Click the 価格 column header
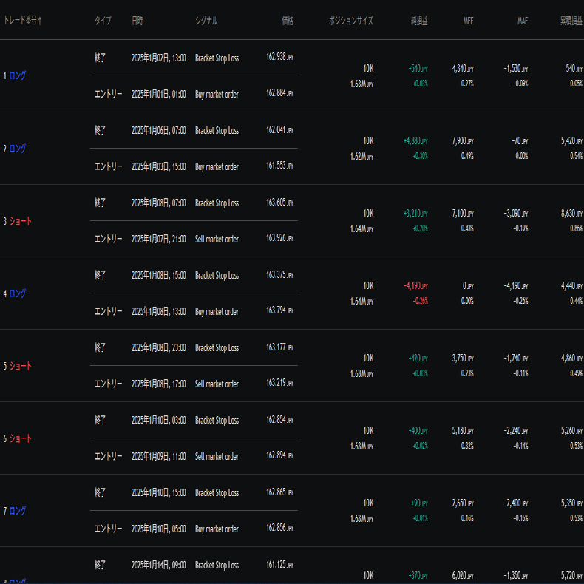This screenshot has width=584, height=584. [288, 21]
